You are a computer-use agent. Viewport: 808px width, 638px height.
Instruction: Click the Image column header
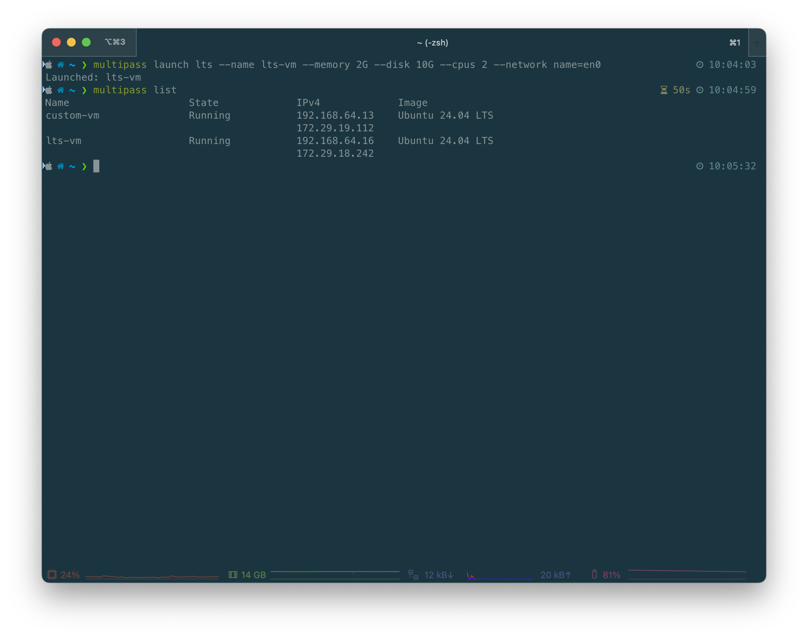(x=413, y=103)
